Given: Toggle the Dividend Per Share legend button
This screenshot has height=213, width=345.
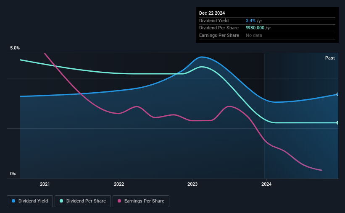Looking at the screenshot, I should (x=83, y=201).
